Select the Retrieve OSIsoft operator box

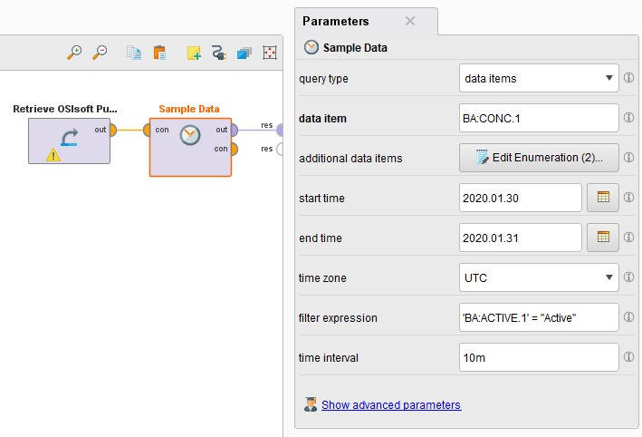pos(69,141)
